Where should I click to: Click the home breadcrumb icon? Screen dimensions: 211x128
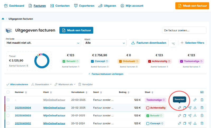3,19
